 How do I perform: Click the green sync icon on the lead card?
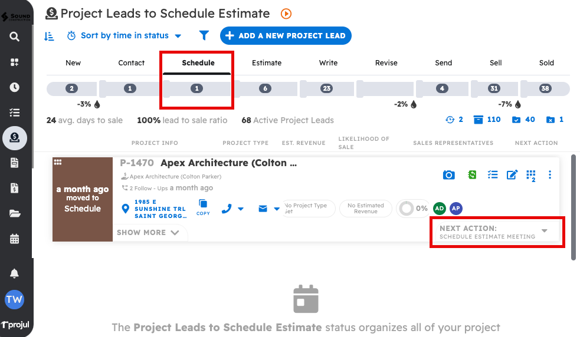(472, 174)
